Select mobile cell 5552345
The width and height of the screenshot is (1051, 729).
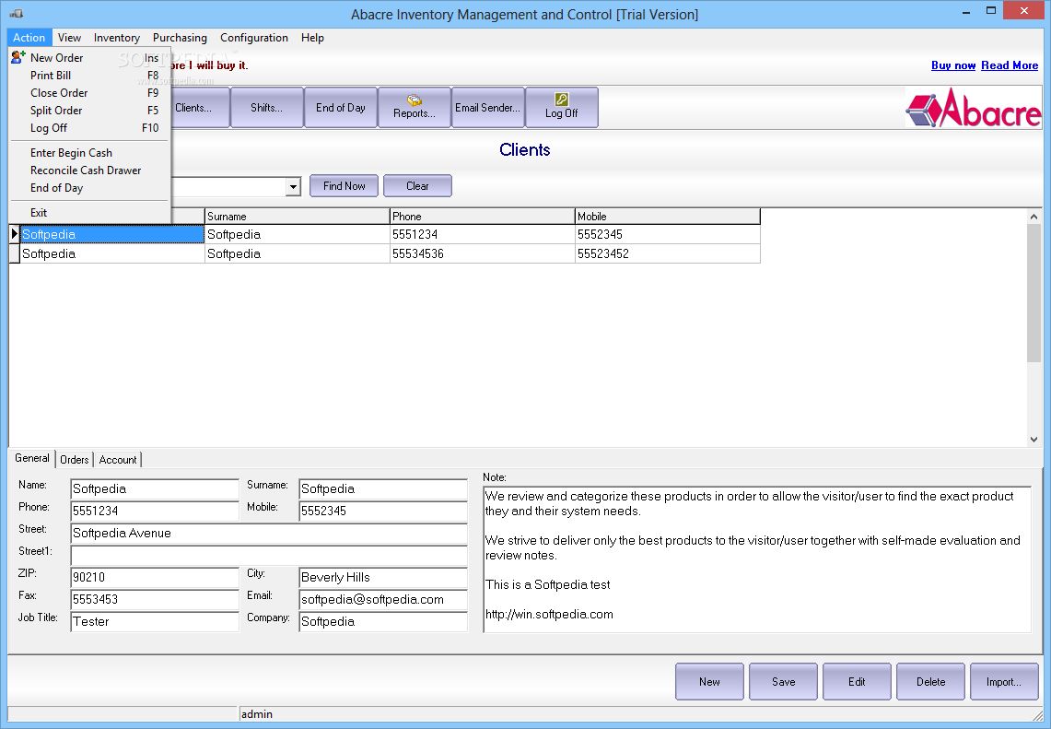668,234
